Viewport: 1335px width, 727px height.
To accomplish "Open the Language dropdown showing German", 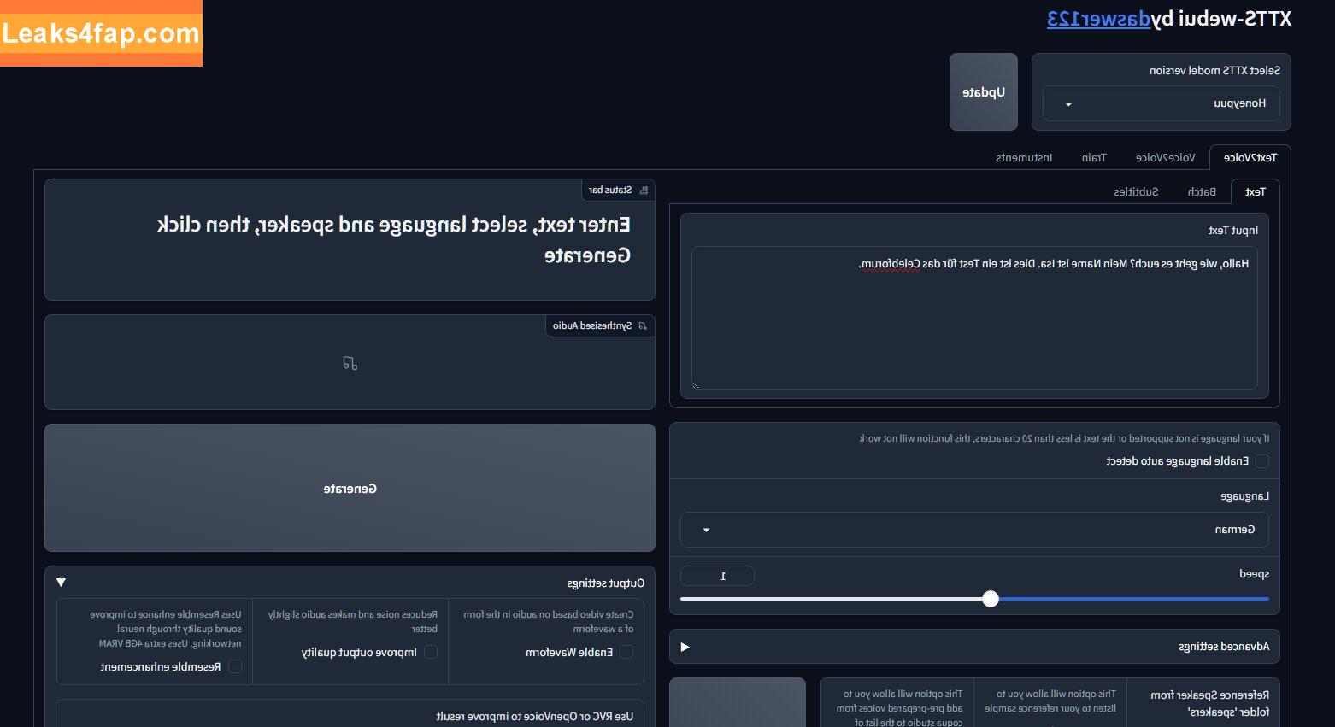I will tap(974, 530).
